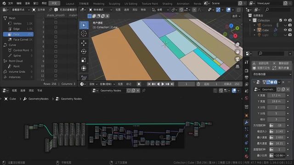
Task: Select the Select Box tool in viewport
Action: coord(84,25)
